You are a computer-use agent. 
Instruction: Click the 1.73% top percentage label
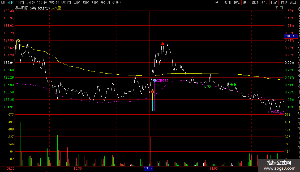[x=289, y=11]
